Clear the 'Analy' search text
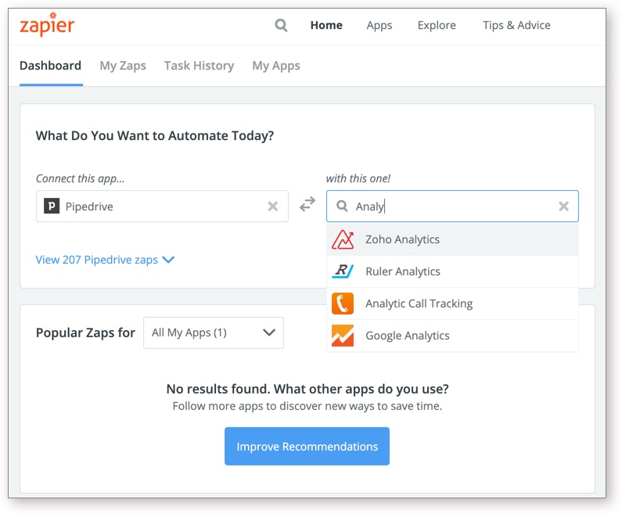The width and height of the screenshot is (622, 514). (x=563, y=207)
